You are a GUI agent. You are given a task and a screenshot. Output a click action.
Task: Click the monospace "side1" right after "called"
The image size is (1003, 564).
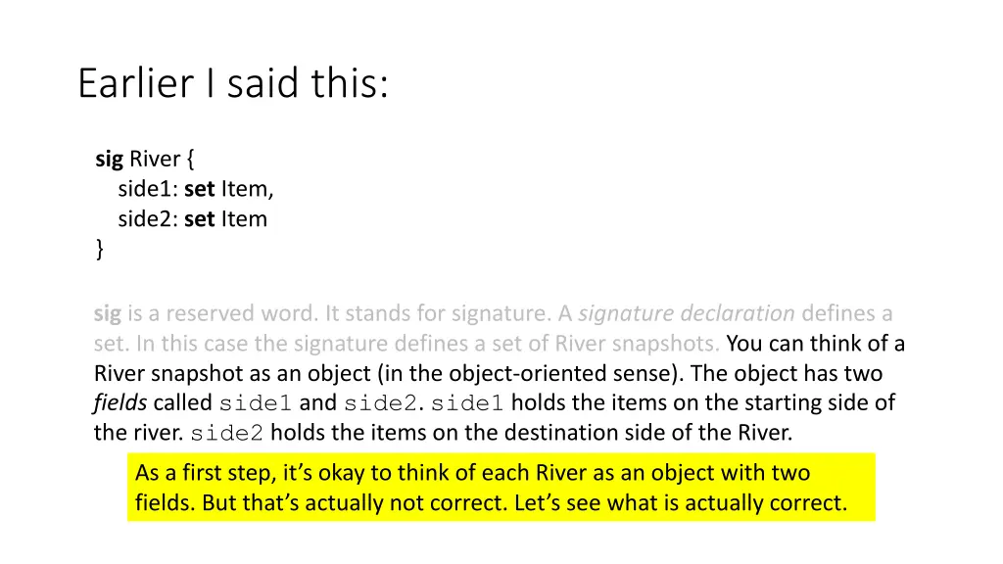(255, 404)
